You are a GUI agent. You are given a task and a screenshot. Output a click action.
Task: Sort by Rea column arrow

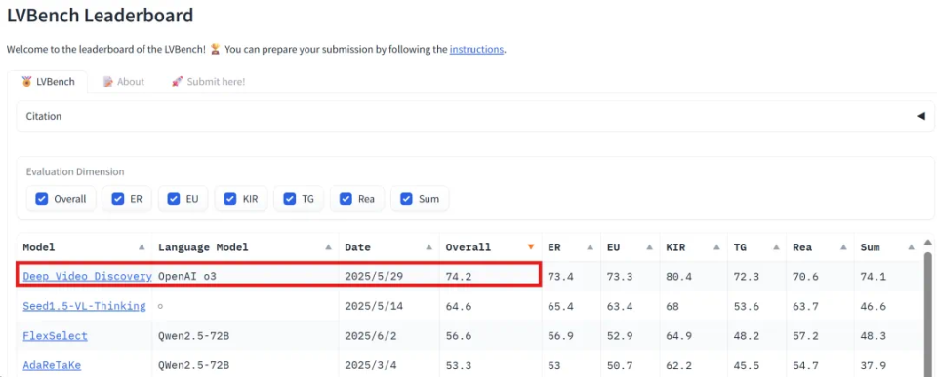pyautogui.click(x=843, y=247)
